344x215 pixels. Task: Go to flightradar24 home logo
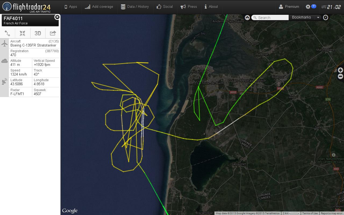(26, 7)
